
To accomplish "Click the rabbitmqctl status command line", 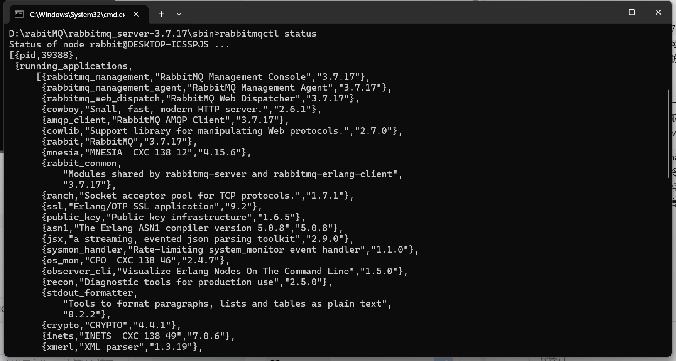I will point(162,34).
